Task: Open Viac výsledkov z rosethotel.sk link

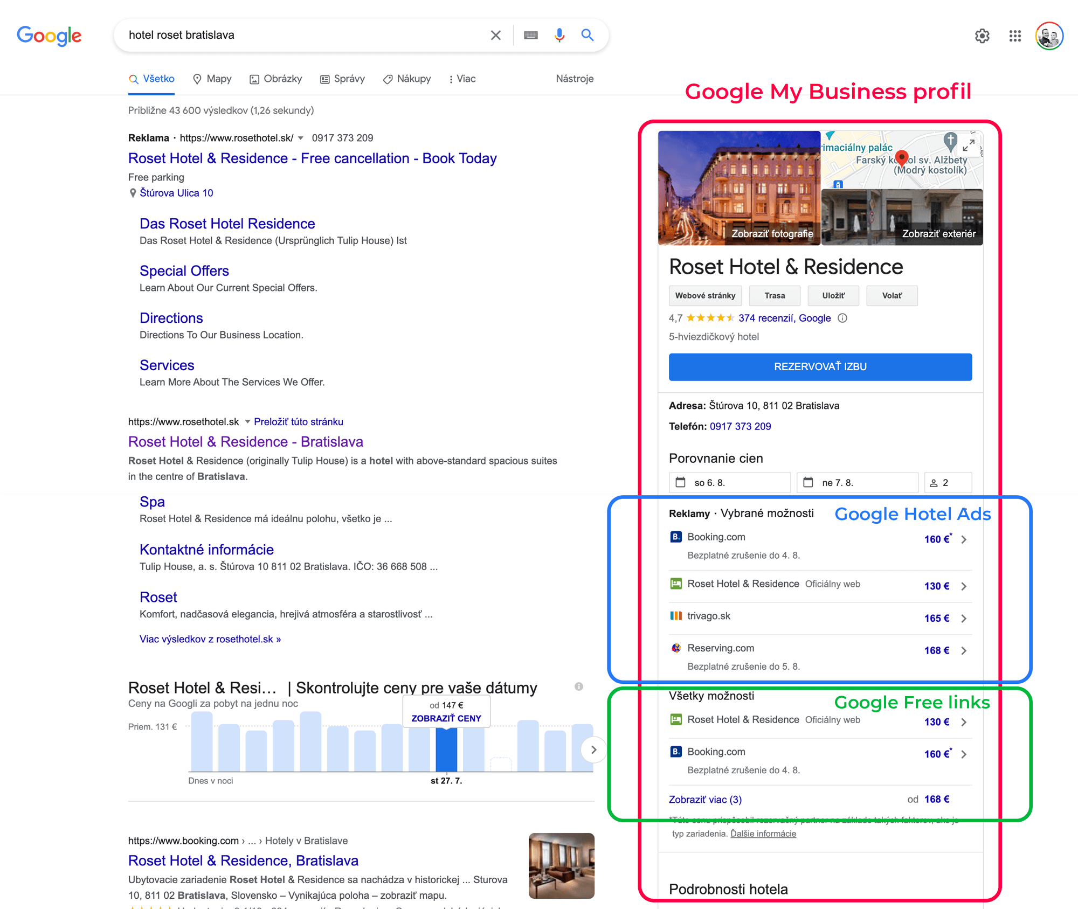Action: point(210,640)
